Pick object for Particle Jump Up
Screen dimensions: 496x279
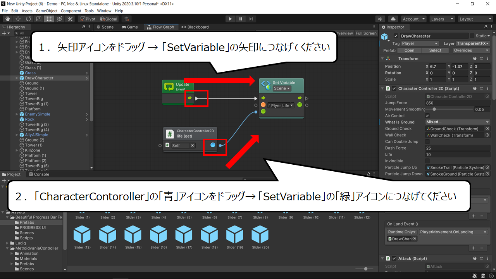[x=487, y=167]
